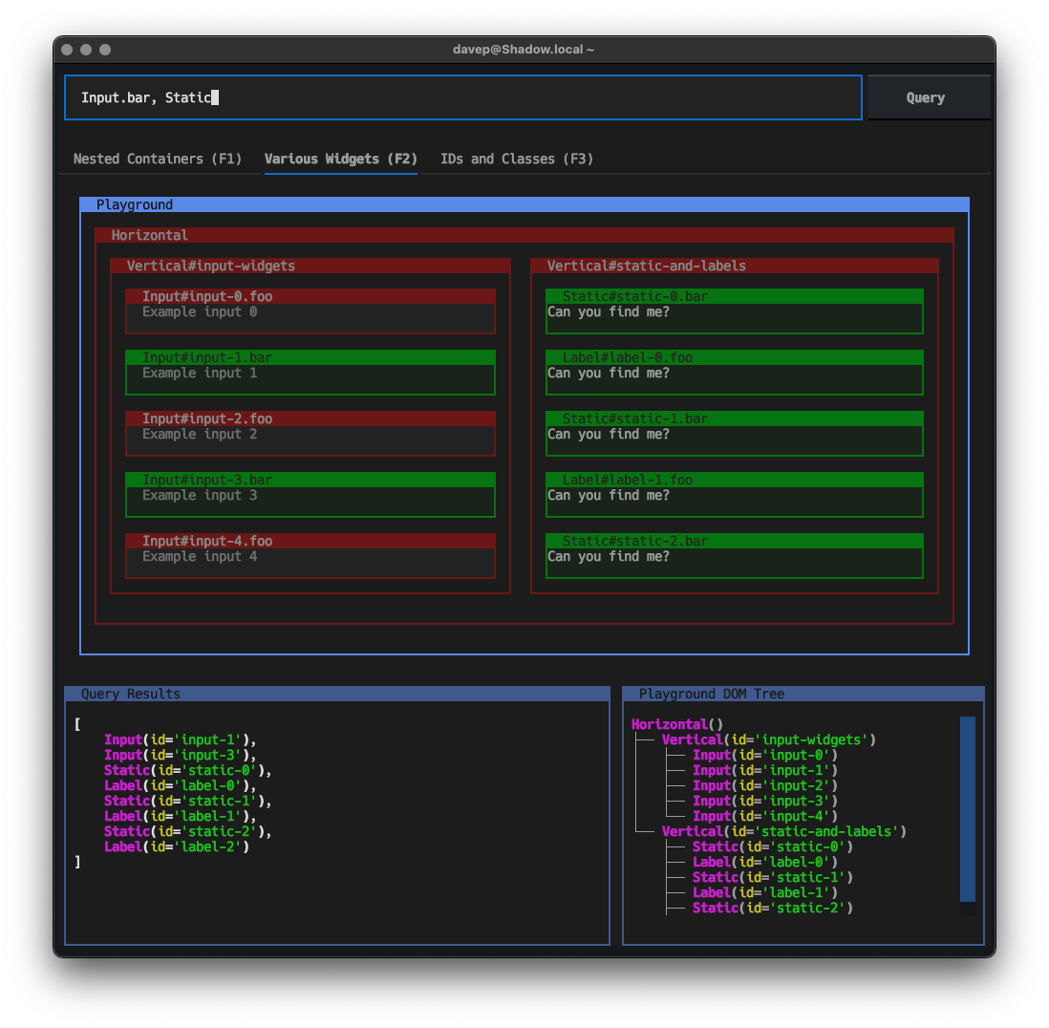Focus the query selector input field
Screen dimensions: 1049x1028
click(x=462, y=97)
